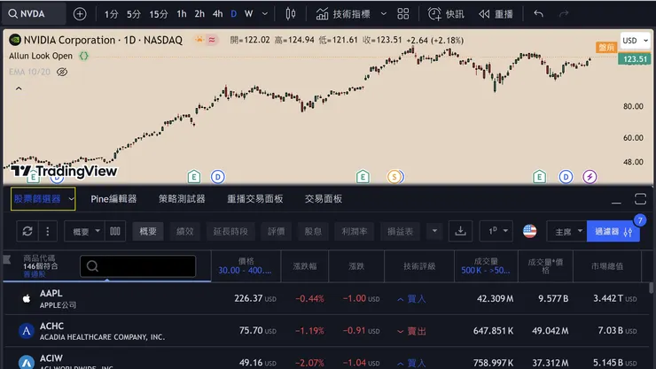Open 技術指標 indicators
Image resolution: width=656 pixels, height=369 pixels.
[x=343, y=14]
